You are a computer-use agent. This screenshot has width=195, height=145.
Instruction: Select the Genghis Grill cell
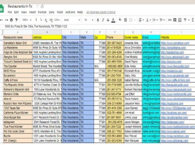(x=18, y=57)
